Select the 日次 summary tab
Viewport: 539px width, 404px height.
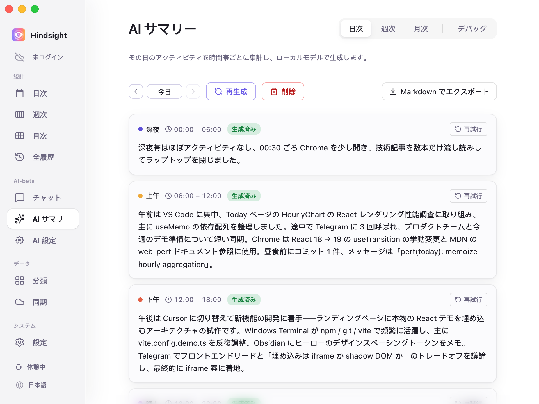[x=356, y=29]
